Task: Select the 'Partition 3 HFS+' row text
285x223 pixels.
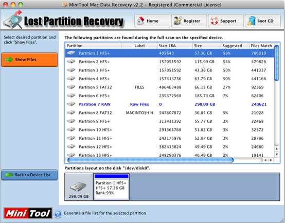Action: click(94, 70)
